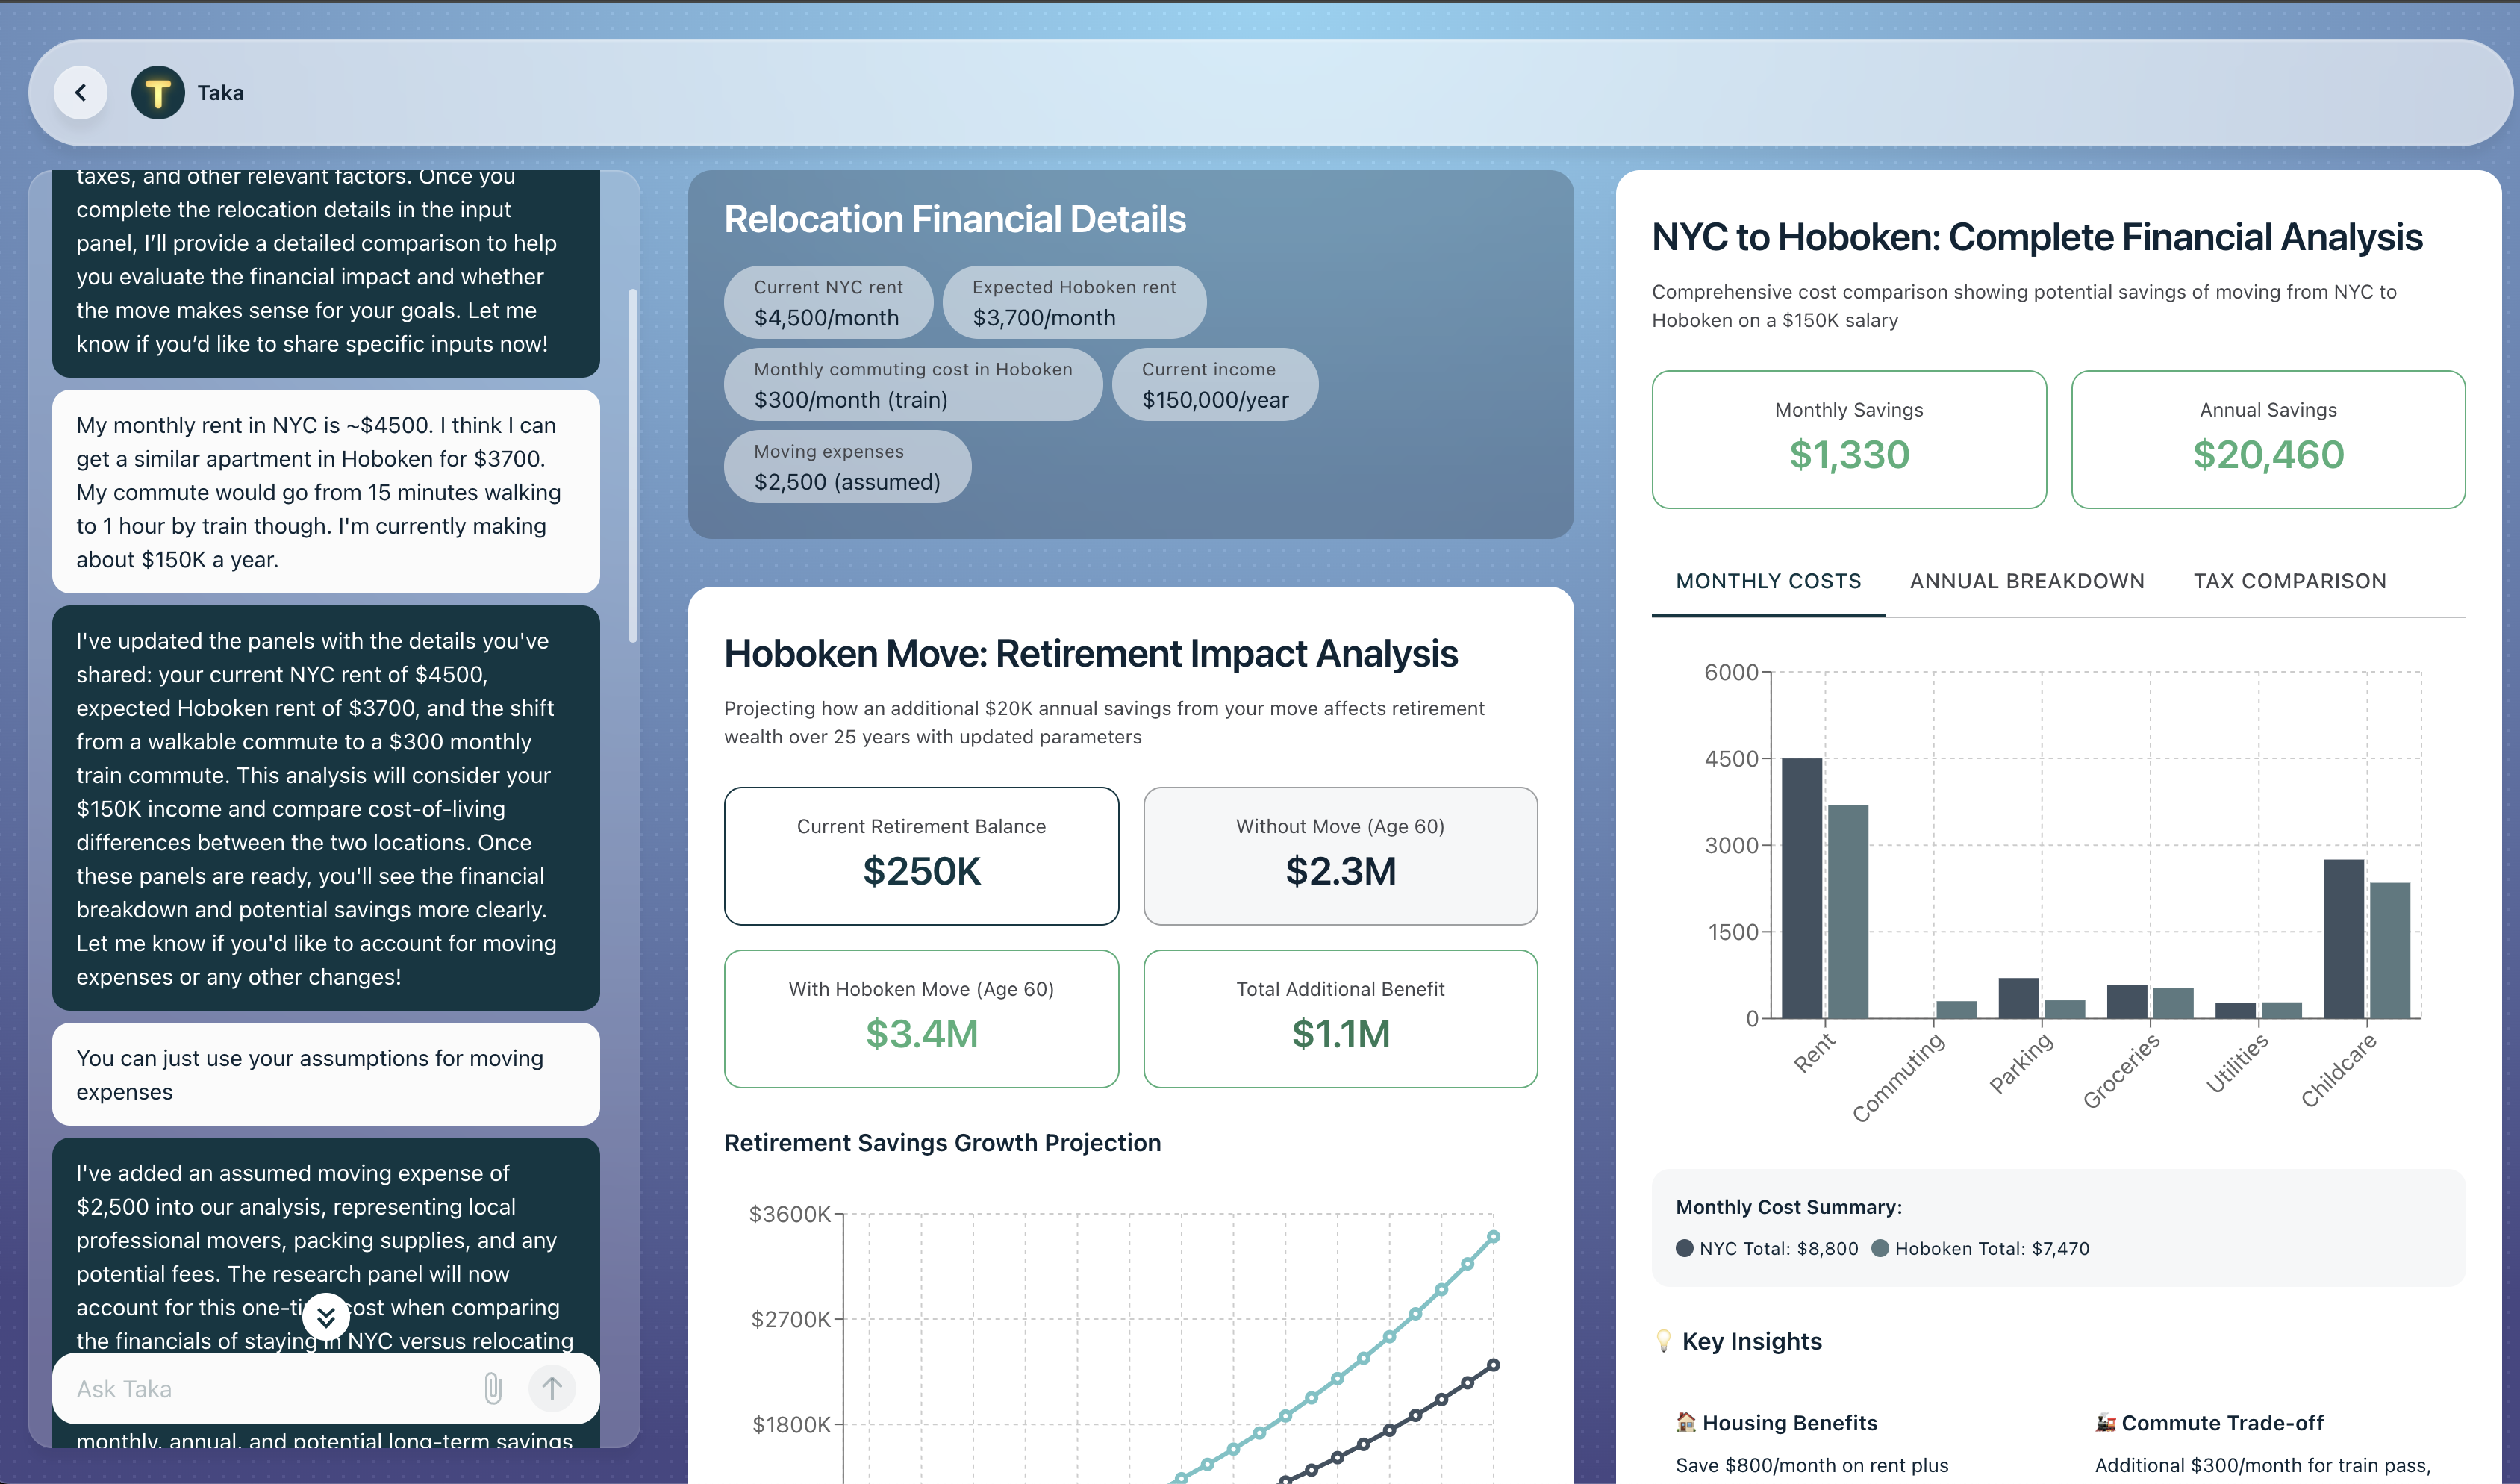Click the Monthly Savings card

pos(1848,440)
